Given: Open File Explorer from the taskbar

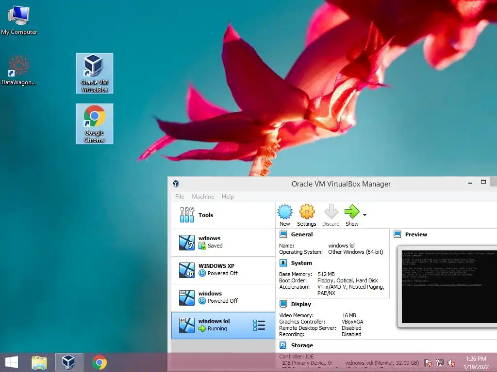Looking at the screenshot, I should pos(39,362).
